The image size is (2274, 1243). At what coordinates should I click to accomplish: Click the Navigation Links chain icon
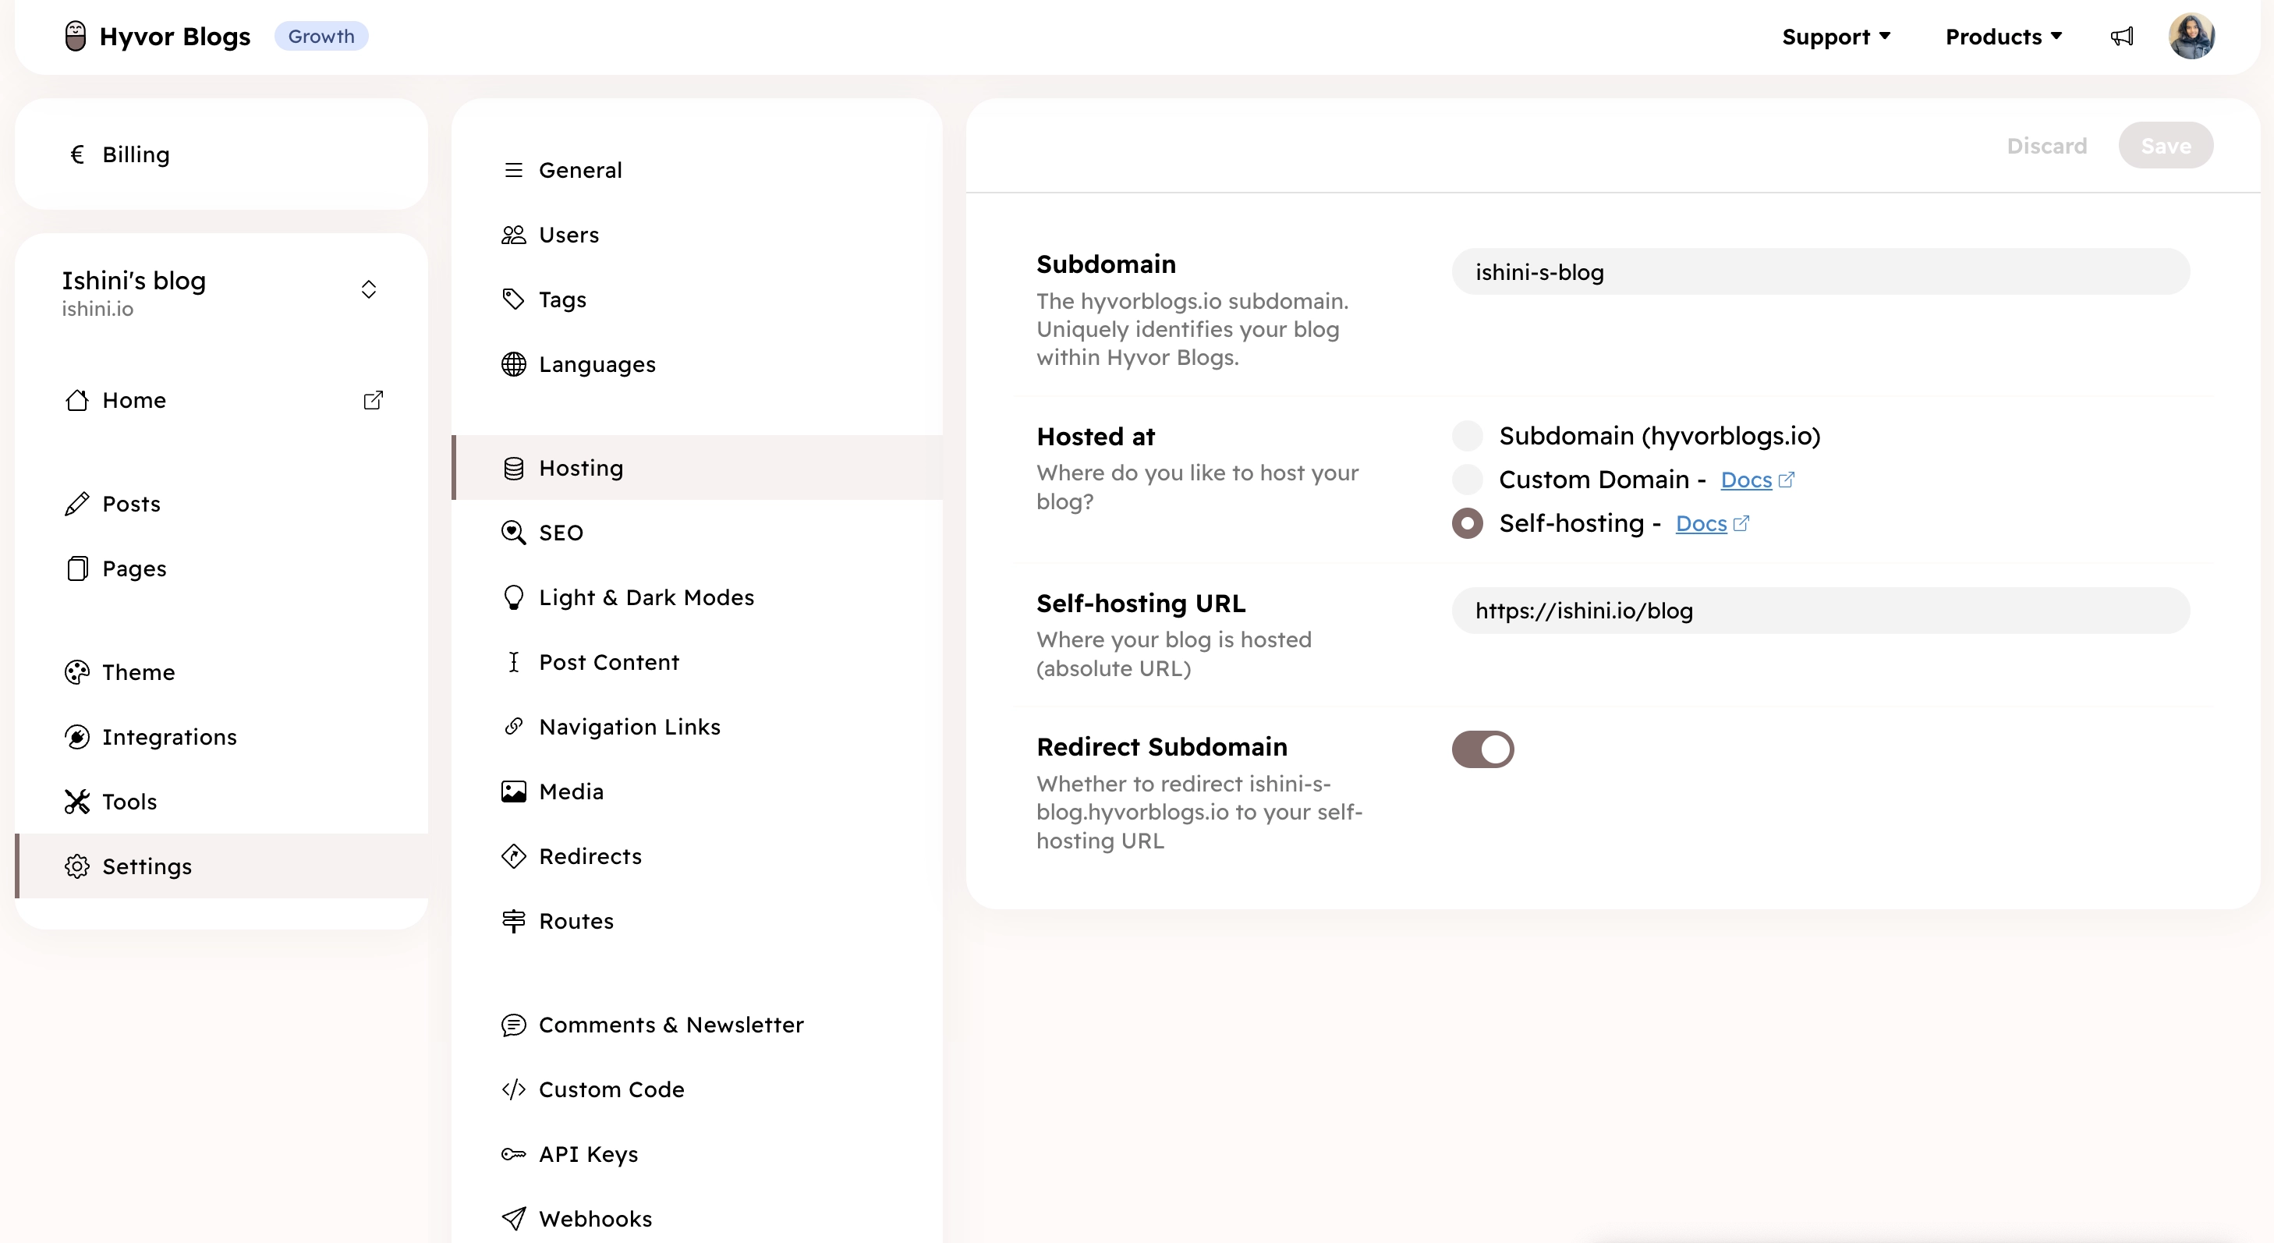(514, 726)
